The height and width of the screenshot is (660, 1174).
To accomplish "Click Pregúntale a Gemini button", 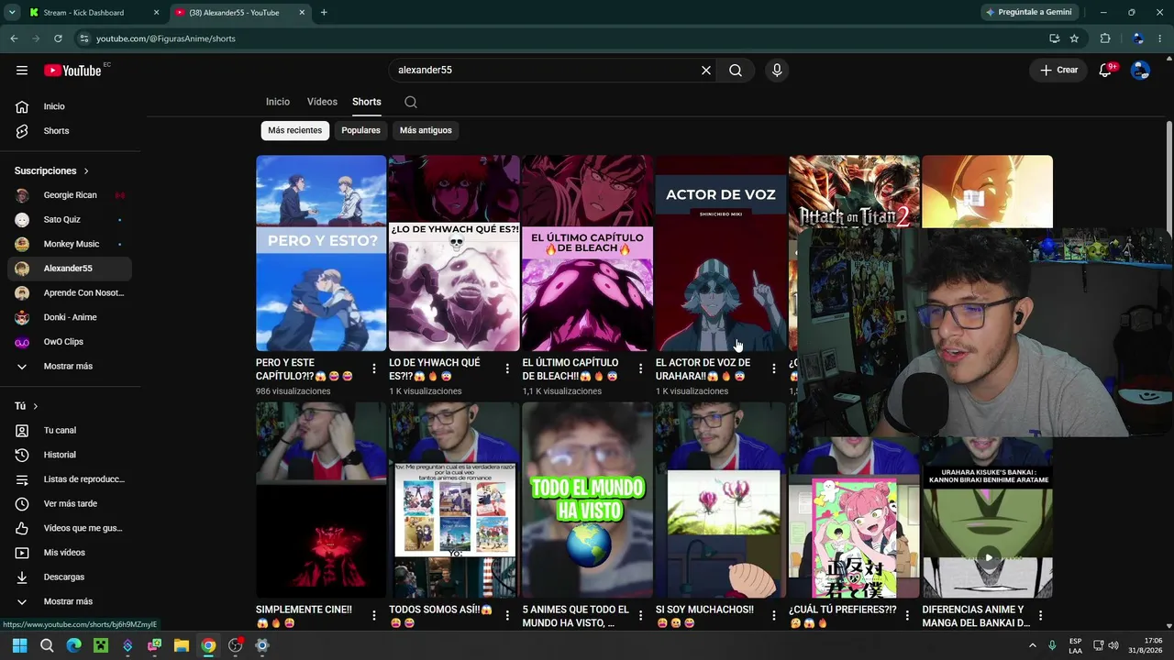I will pos(1029,12).
